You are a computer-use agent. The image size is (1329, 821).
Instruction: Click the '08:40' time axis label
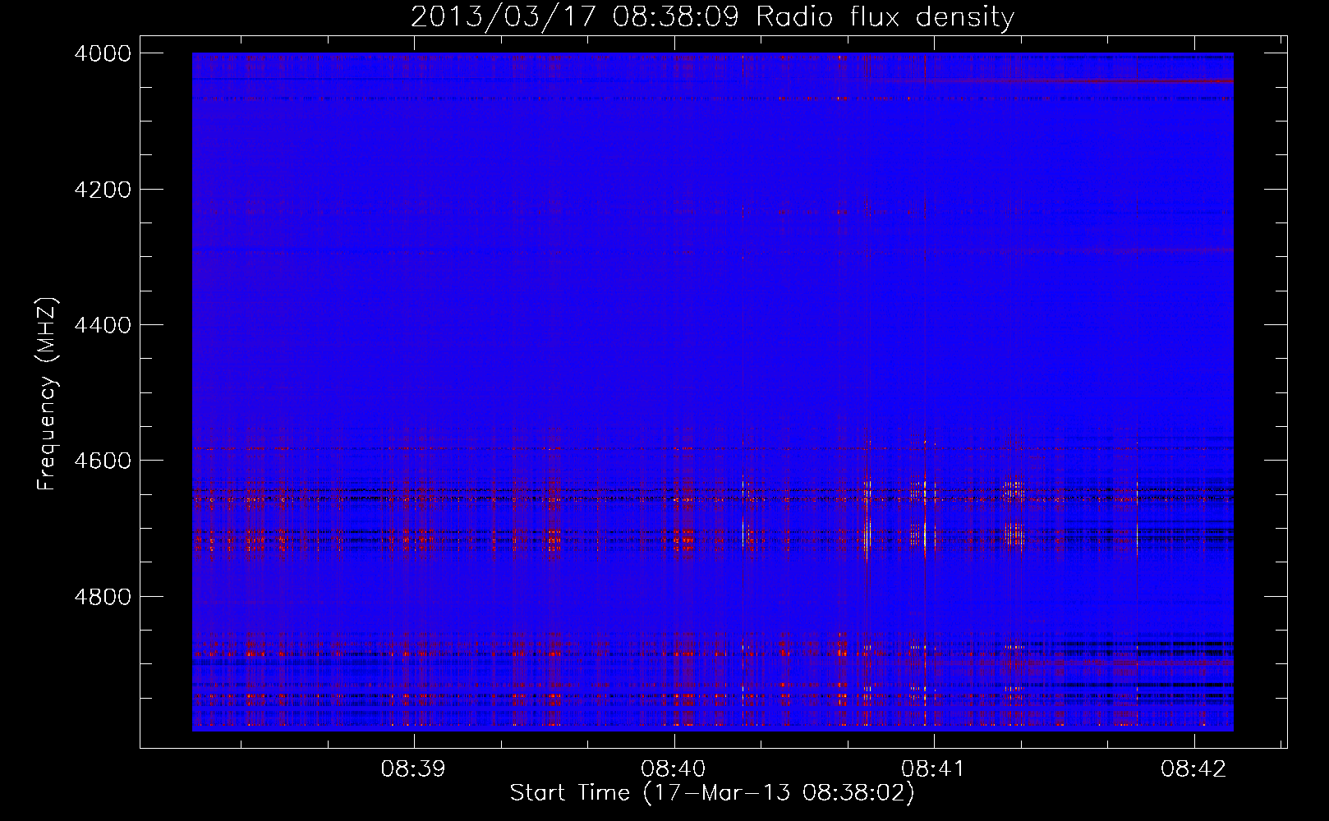[x=674, y=768]
